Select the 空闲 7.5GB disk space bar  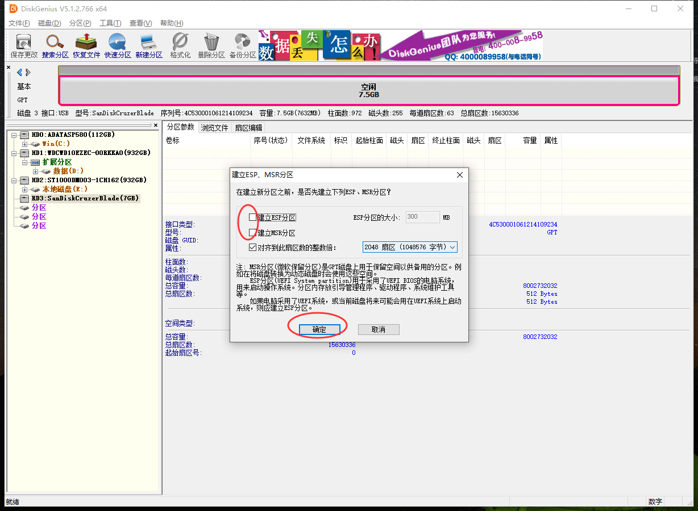(369, 91)
